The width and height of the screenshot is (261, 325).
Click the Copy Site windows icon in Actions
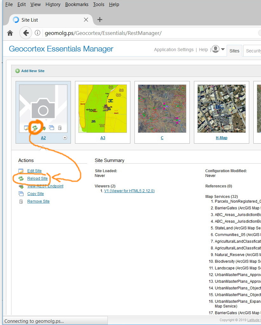click(21, 193)
